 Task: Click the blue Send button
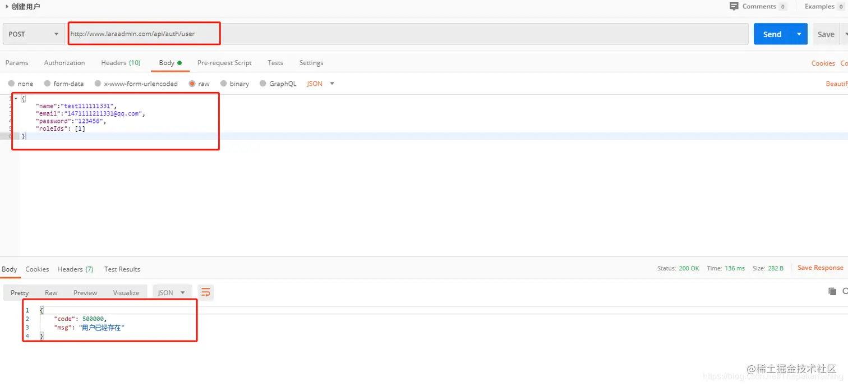pyautogui.click(x=772, y=34)
